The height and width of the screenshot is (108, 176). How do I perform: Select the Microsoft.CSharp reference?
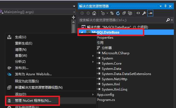[116, 53]
